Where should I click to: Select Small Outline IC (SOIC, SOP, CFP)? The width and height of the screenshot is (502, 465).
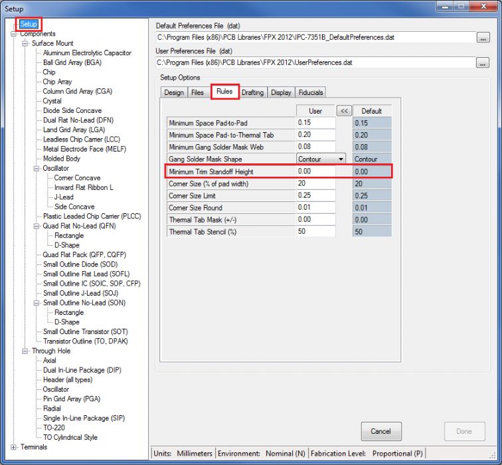(92, 284)
